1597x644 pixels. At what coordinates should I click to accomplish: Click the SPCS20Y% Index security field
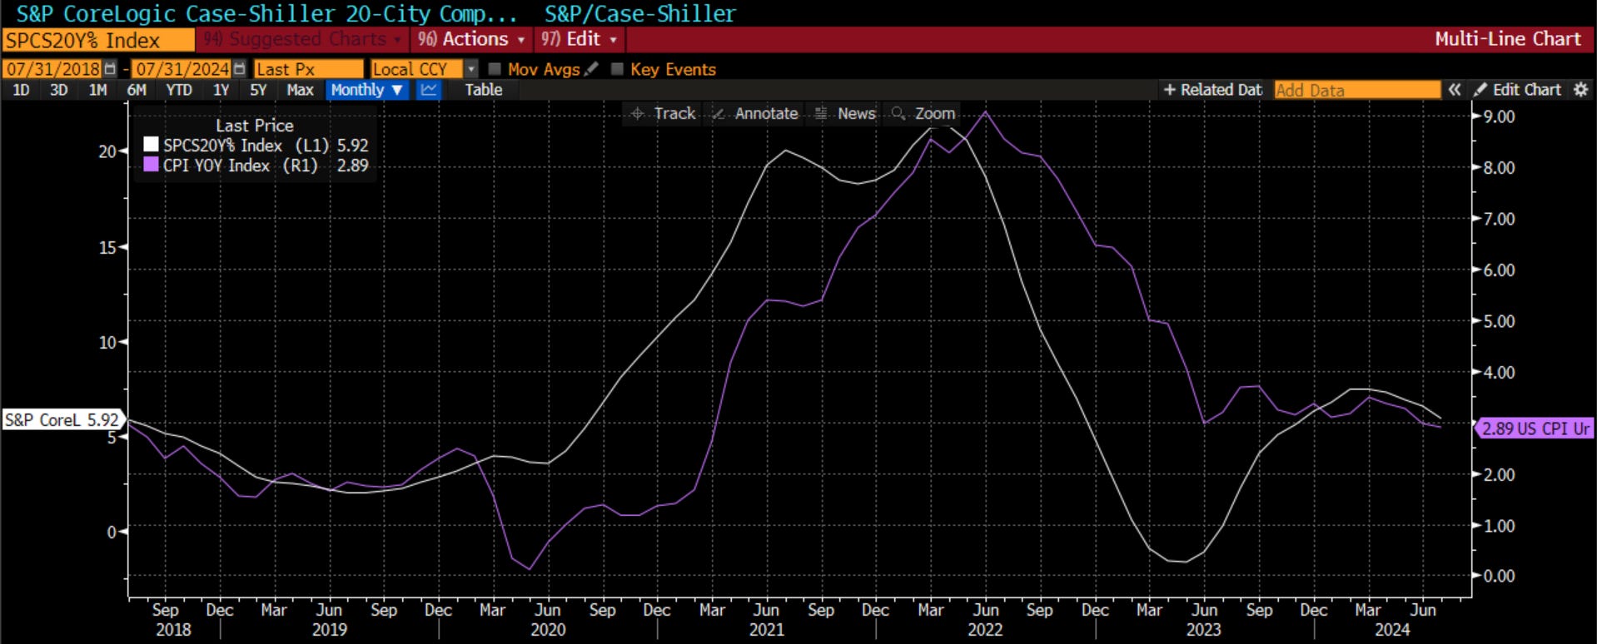pos(98,40)
